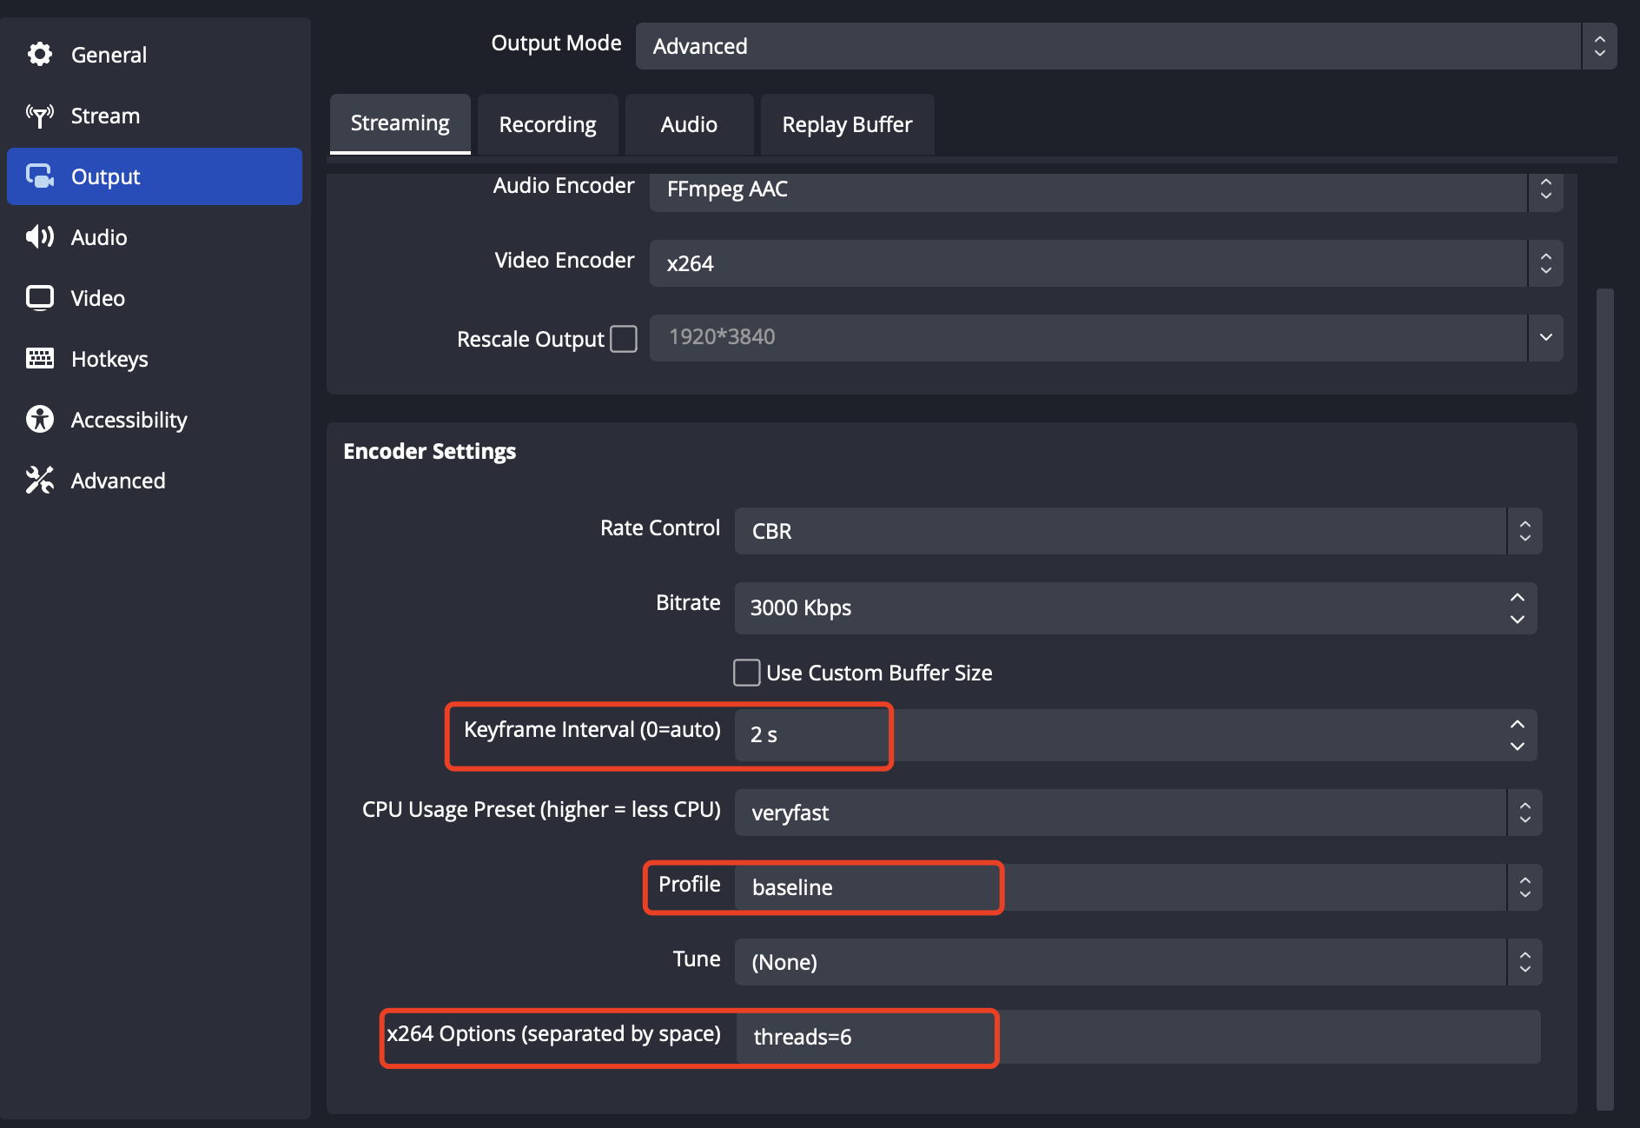Increase Keyframe Interval with up arrow
This screenshot has width=1640, height=1128.
[x=1518, y=724]
